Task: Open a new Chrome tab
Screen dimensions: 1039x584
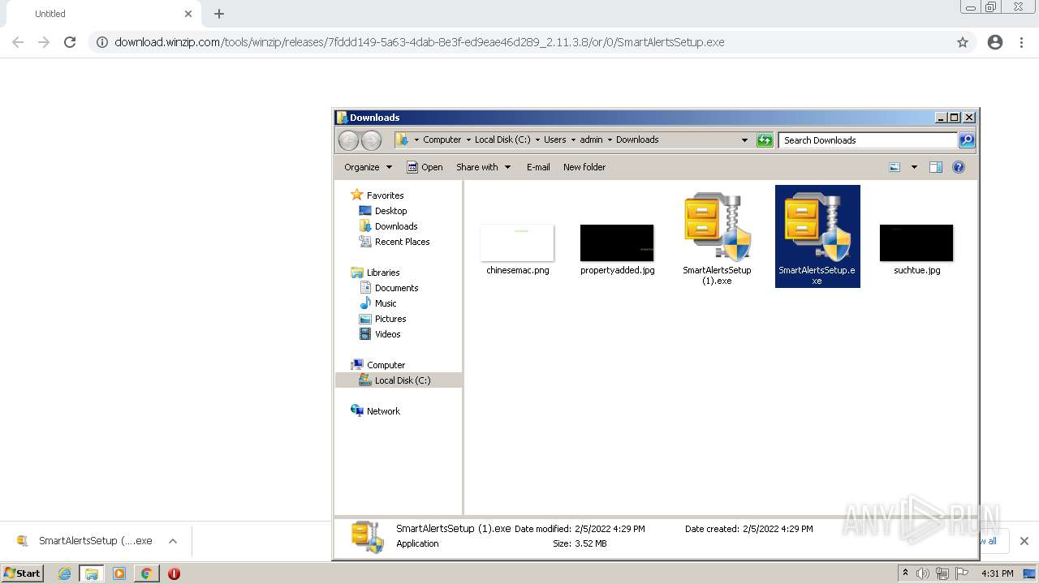Action: click(x=219, y=14)
